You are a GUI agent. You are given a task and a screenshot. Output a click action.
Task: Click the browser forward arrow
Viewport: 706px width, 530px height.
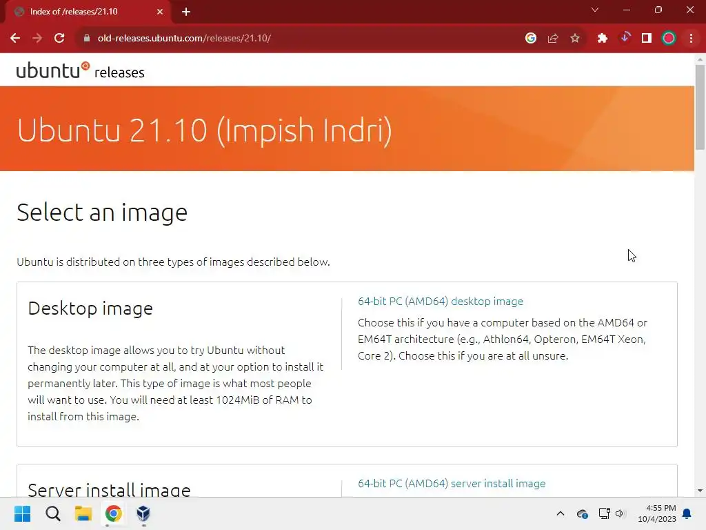(37, 39)
